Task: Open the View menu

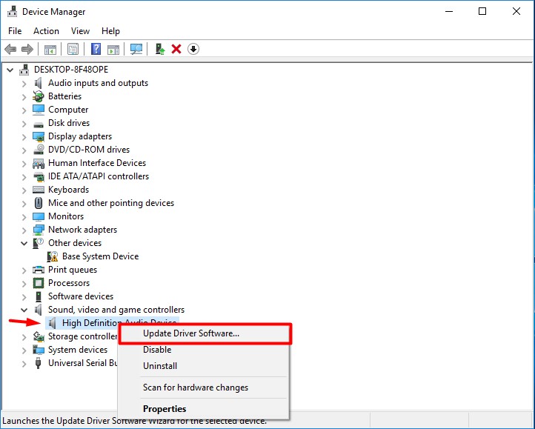Action: pyautogui.click(x=80, y=31)
